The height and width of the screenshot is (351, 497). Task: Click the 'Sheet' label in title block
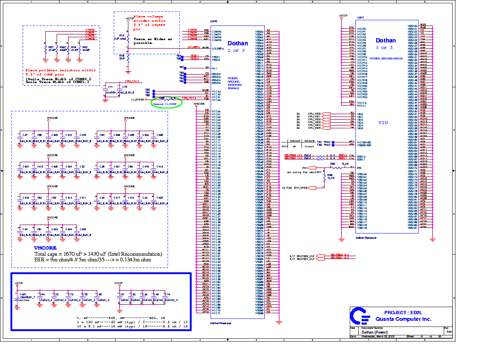coord(410,336)
